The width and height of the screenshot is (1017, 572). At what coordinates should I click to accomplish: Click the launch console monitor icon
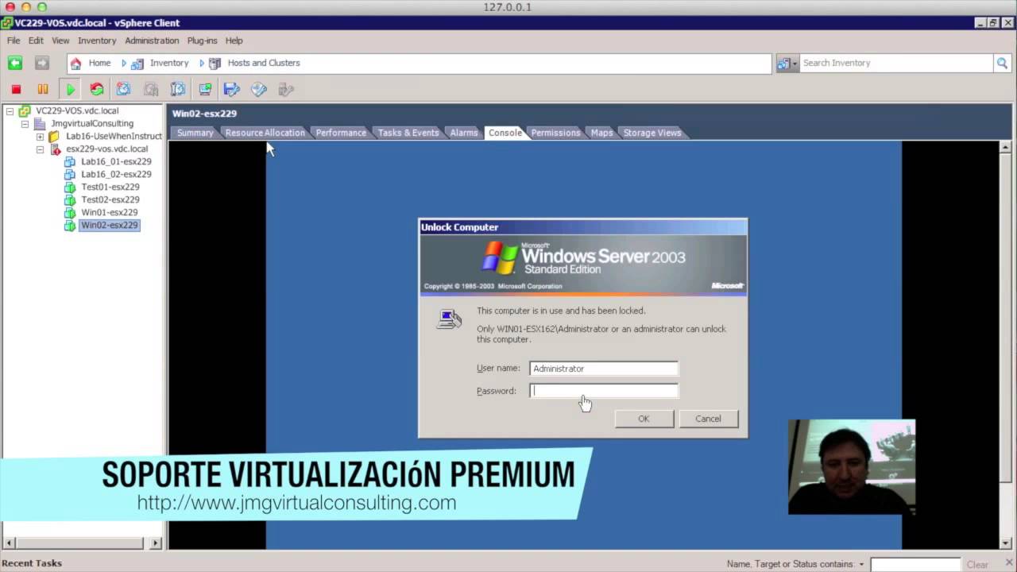tap(205, 90)
